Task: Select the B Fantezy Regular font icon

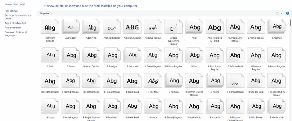Action: (256, 55)
